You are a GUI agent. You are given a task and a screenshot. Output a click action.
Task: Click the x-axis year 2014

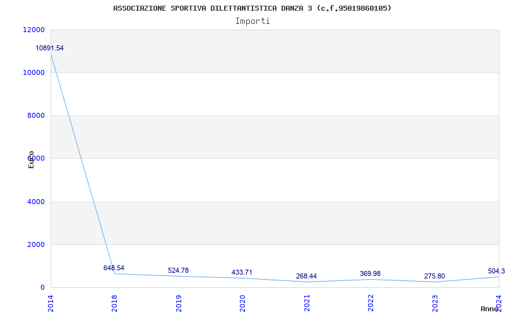click(51, 303)
